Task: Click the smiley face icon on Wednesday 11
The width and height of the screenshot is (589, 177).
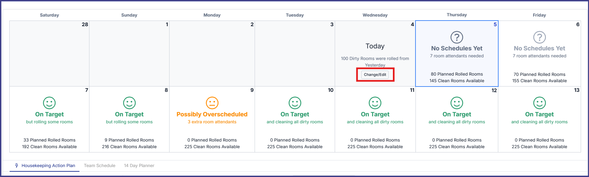Action: pos(375,103)
